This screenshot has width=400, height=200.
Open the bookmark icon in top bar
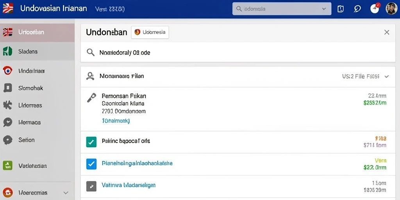point(341,9)
